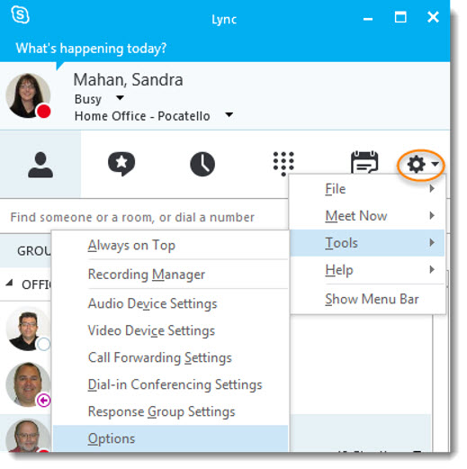This screenshot has height=469, width=467.
Task: Expand the Meet Now submenu
Action: (368, 216)
